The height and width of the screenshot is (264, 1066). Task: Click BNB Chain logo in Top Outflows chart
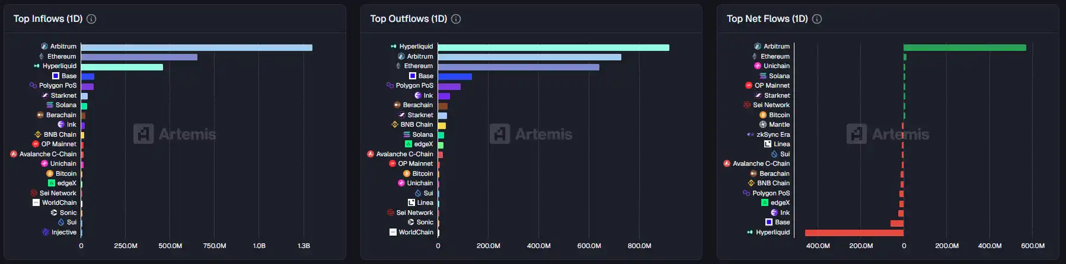tap(395, 124)
